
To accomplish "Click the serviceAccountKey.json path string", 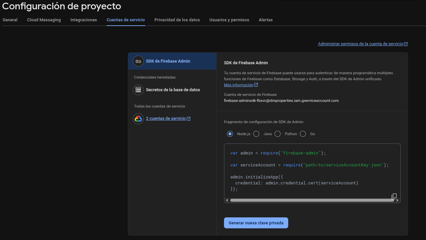I will [x=344, y=165].
